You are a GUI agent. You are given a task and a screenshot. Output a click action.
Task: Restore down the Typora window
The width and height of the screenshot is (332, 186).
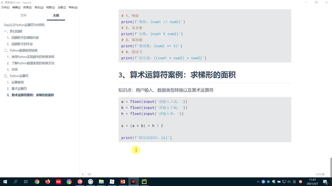tap(316, 3)
